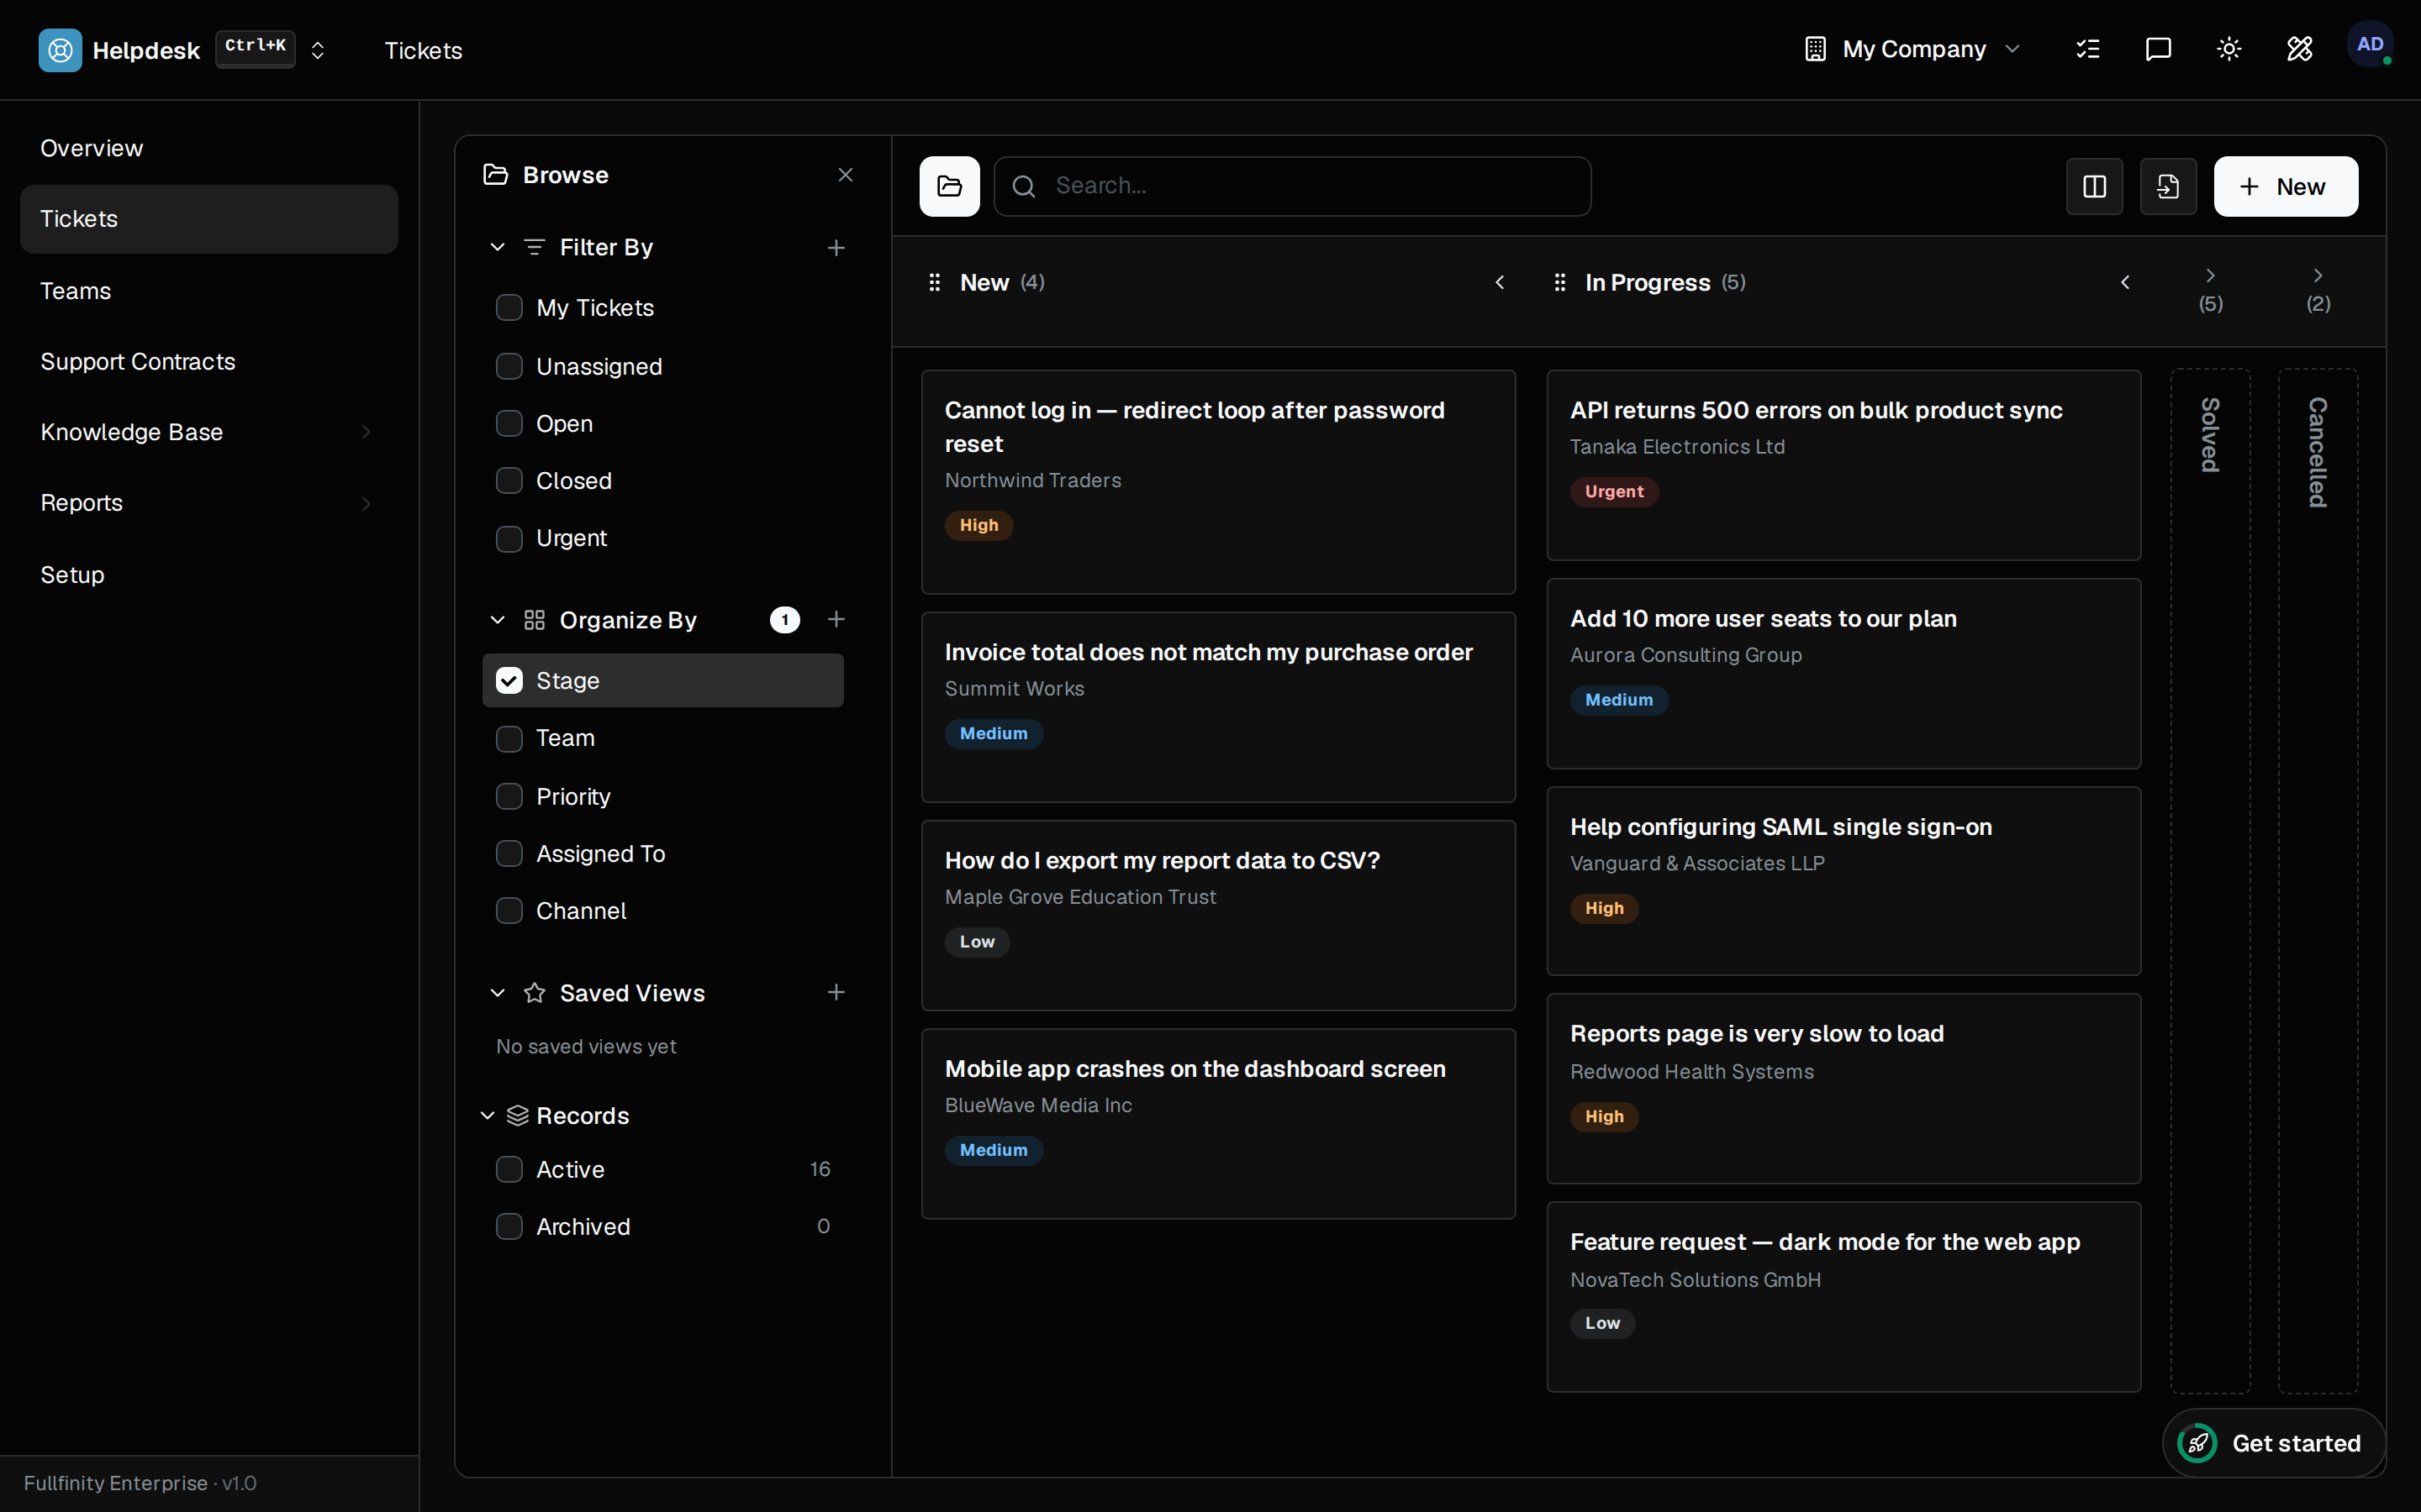The width and height of the screenshot is (2421, 1512).
Task: Open the API returns 500 errors ticket
Action: [x=1843, y=465]
